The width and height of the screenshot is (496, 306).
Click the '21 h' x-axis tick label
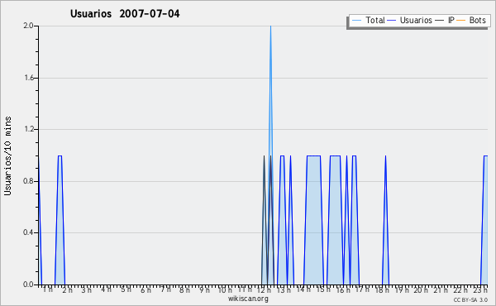click(441, 289)
